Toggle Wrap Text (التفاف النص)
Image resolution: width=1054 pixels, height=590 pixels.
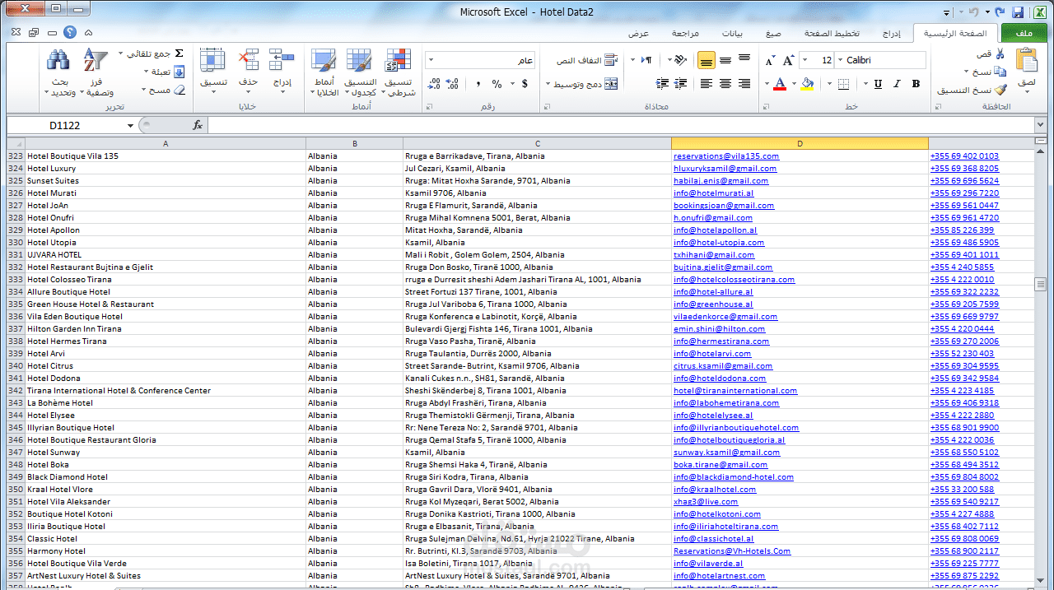point(587,60)
